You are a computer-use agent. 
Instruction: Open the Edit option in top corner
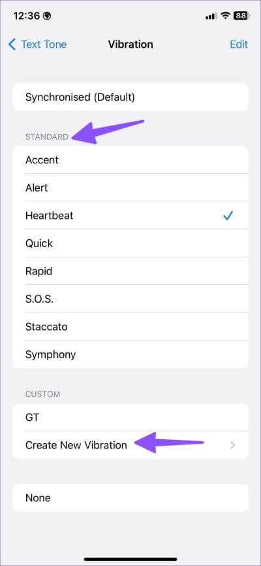pos(239,44)
